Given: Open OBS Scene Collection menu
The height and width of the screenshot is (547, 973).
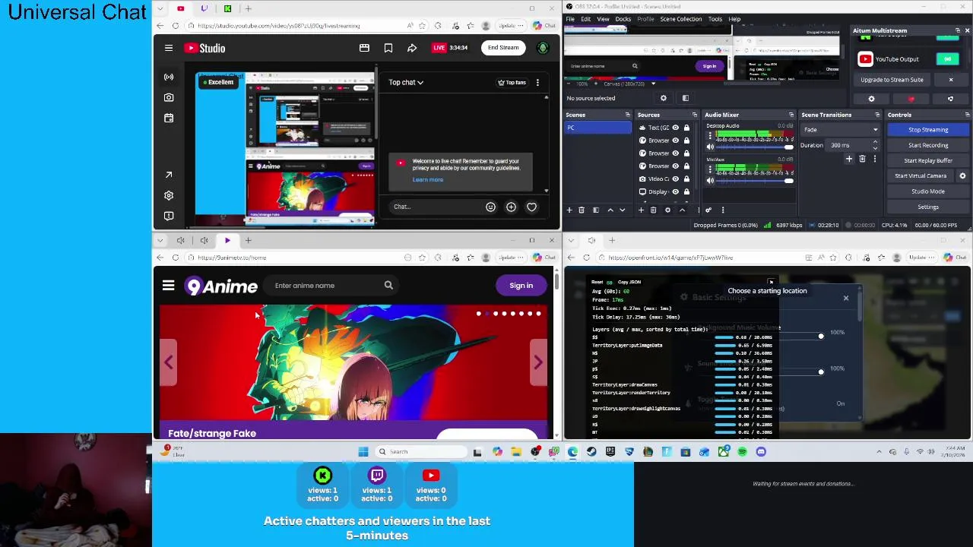Looking at the screenshot, I should tap(681, 19).
